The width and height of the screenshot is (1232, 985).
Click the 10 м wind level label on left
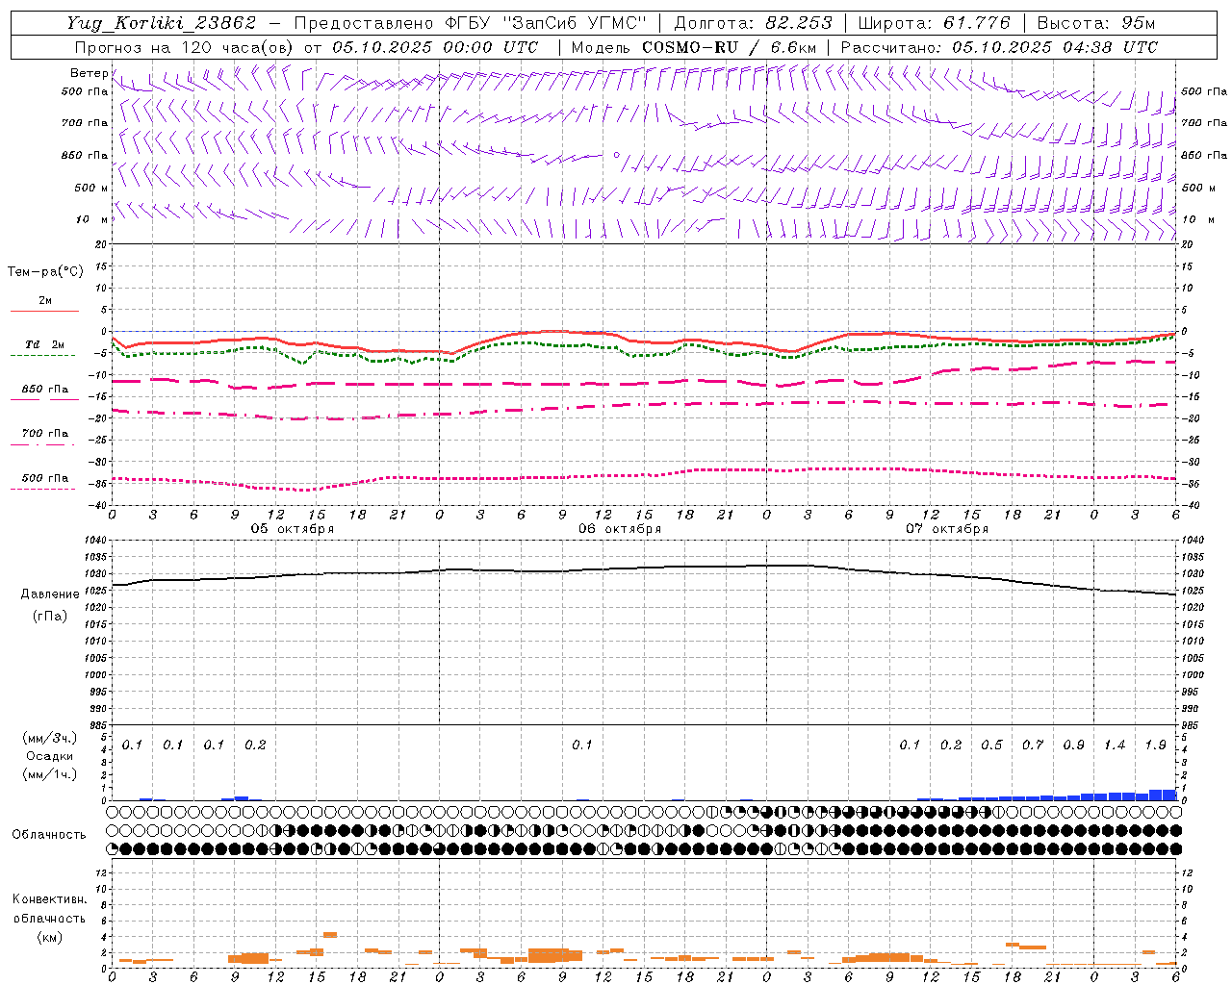[x=91, y=219]
